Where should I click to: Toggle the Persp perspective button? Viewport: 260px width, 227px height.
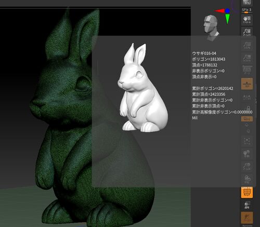tap(247, 70)
